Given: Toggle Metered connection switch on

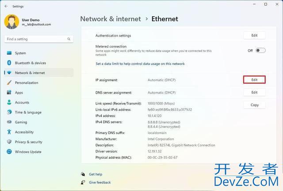Looking at the screenshot, I should point(260,50).
